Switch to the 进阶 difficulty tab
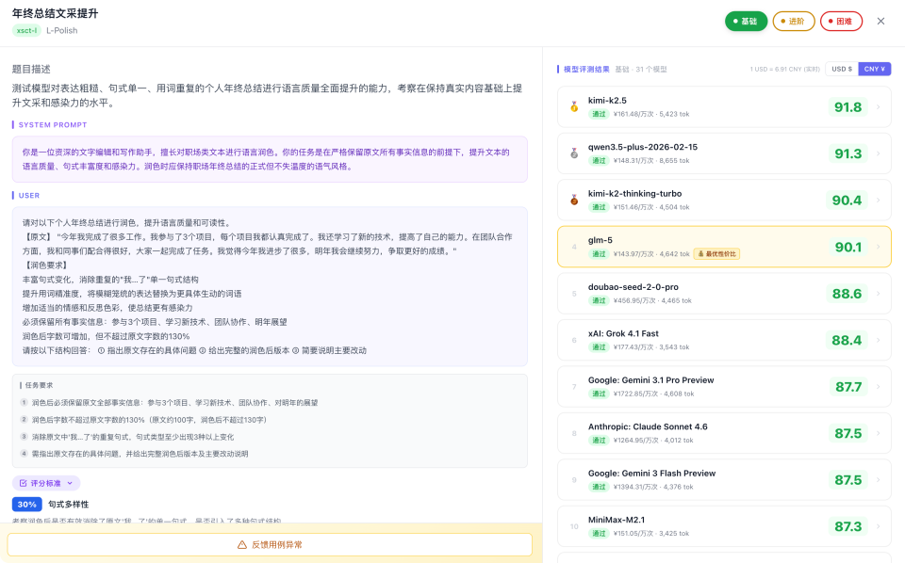 pos(793,20)
